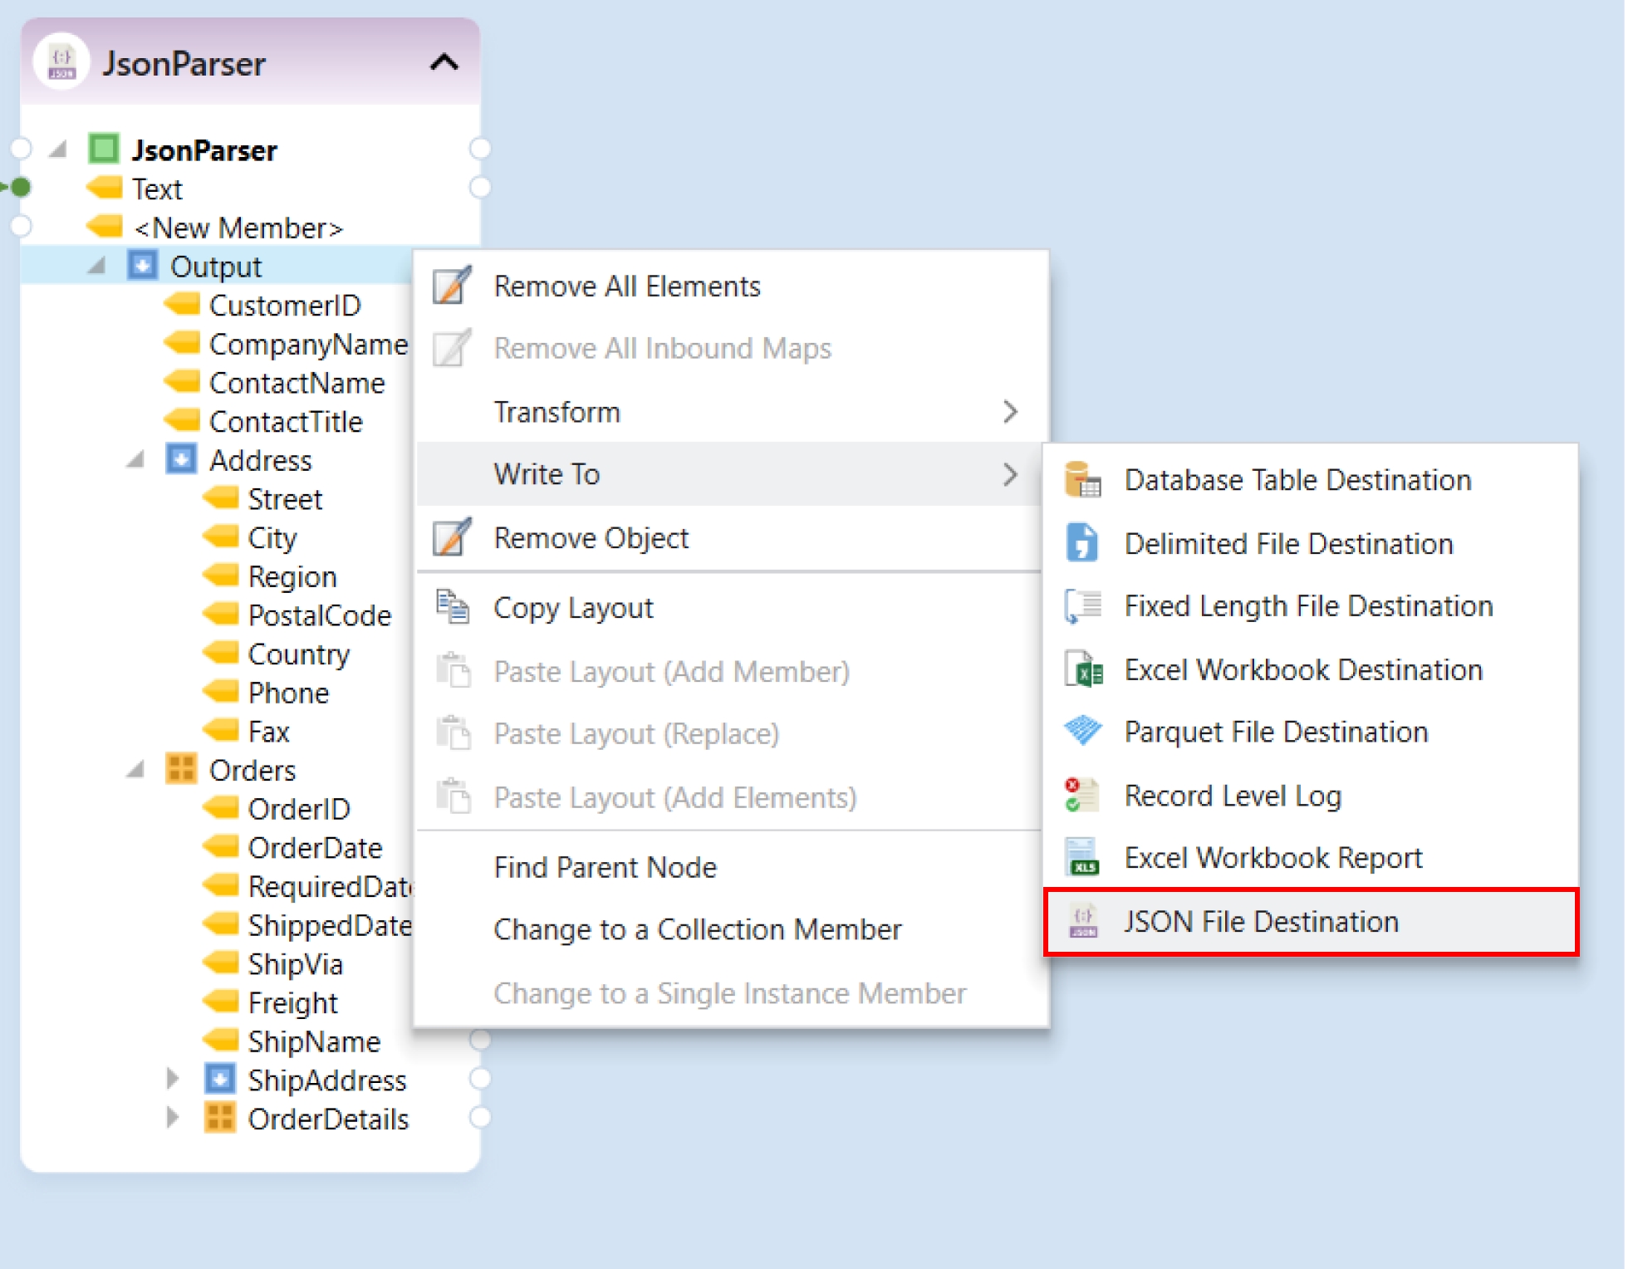Viewport: 1628px width, 1269px height.
Task: Click the Delimited File Destination icon
Action: (1083, 543)
